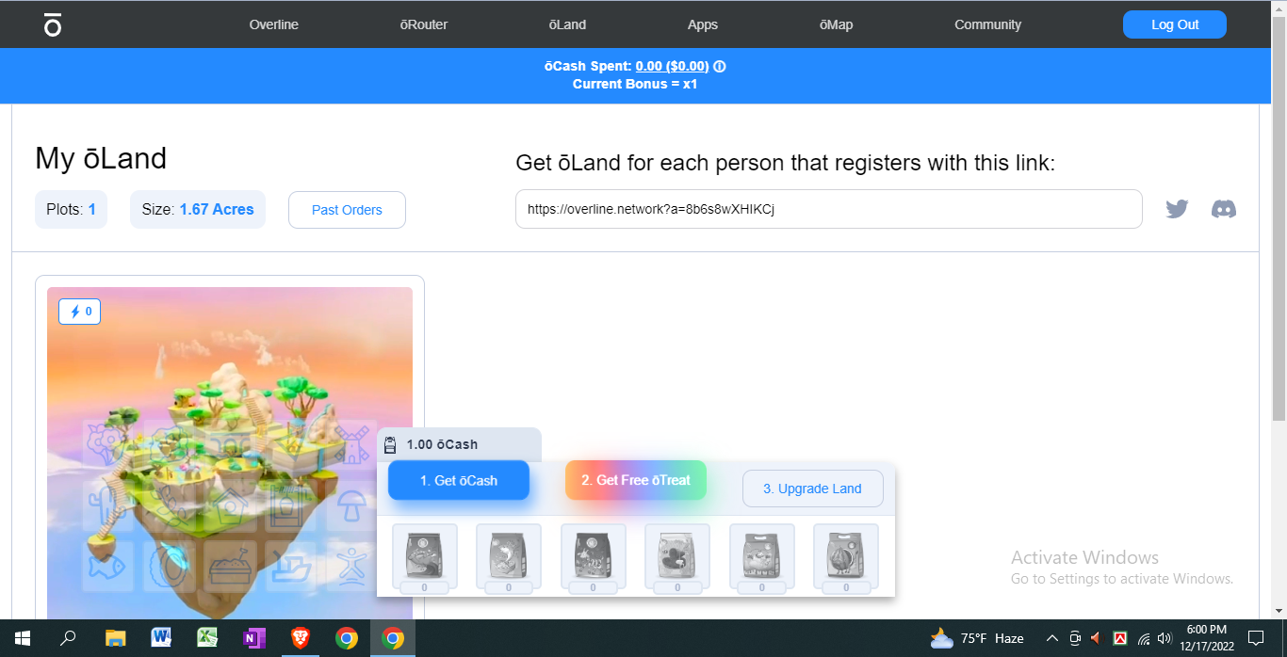View Past Orders
Image resolution: width=1287 pixels, height=657 pixels.
(347, 210)
